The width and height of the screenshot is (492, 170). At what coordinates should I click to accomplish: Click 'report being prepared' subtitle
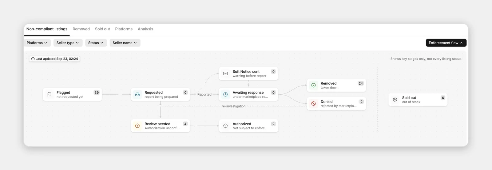coord(161,97)
